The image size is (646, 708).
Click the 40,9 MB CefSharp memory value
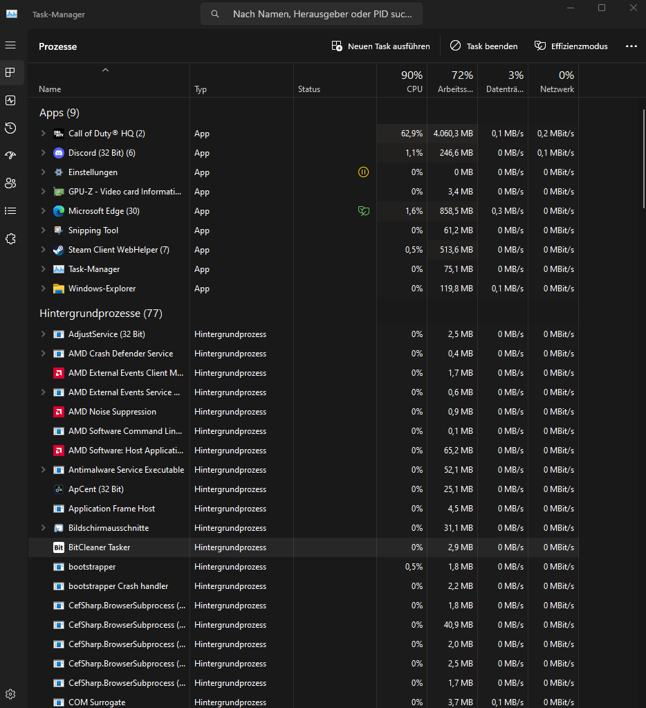pyautogui.click(x=459, y=625)
